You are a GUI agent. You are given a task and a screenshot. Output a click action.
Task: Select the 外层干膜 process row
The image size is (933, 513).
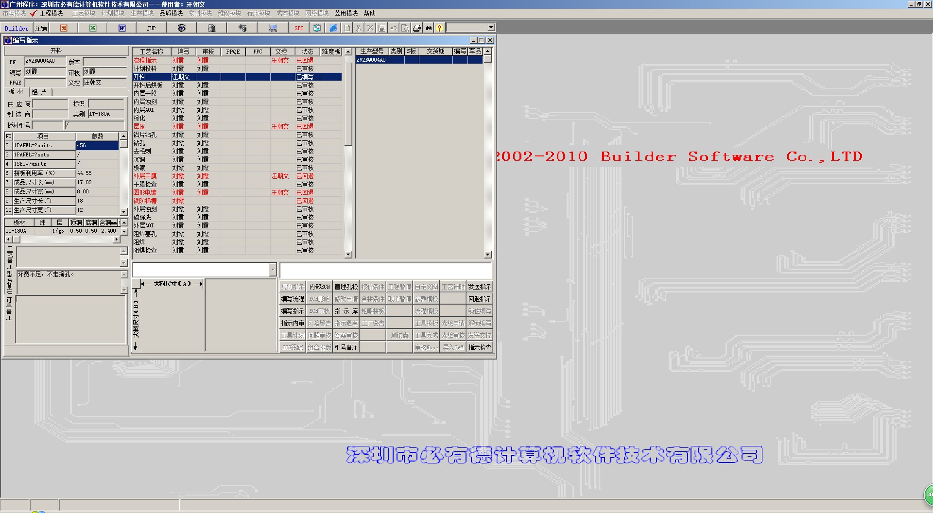coord(237,176)
